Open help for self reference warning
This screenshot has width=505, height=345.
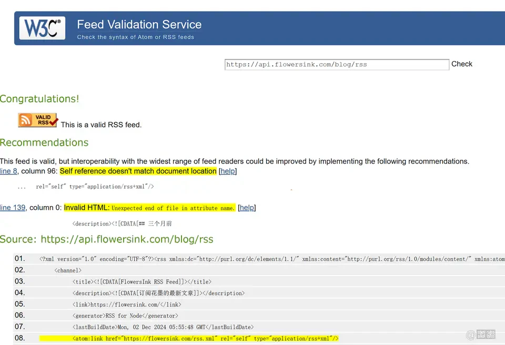click(x=228, y=171)
